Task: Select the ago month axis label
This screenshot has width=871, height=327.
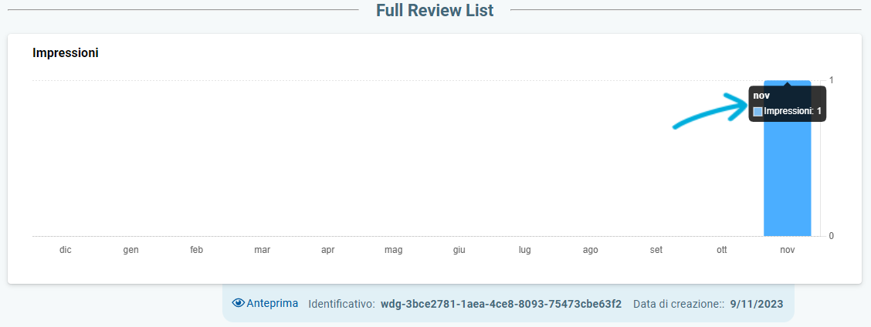Action: [x=591, y=250]
